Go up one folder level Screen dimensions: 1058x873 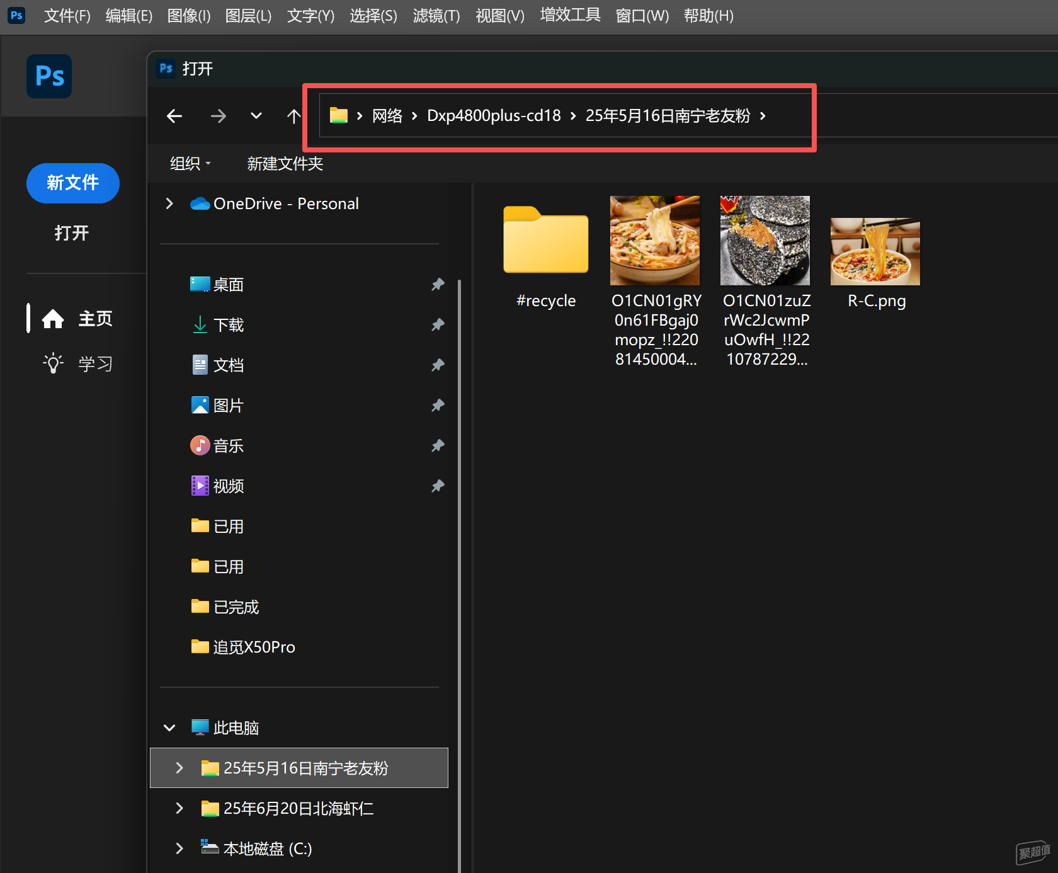tap(293, 116)
